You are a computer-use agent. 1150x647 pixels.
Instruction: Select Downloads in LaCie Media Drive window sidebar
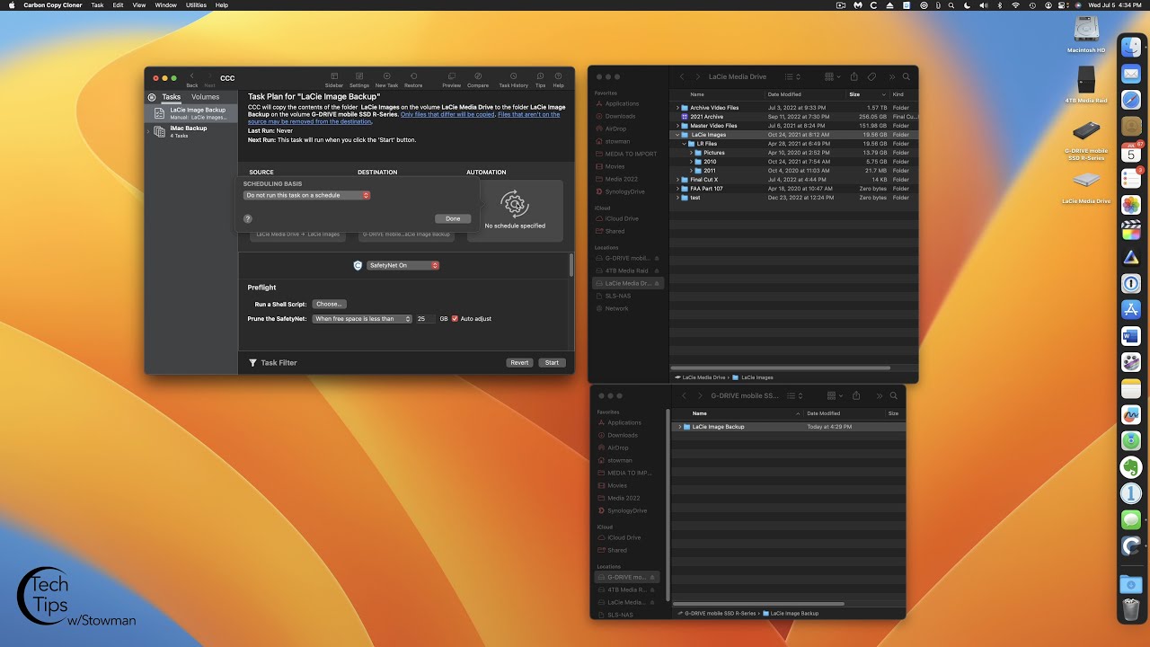620,116
